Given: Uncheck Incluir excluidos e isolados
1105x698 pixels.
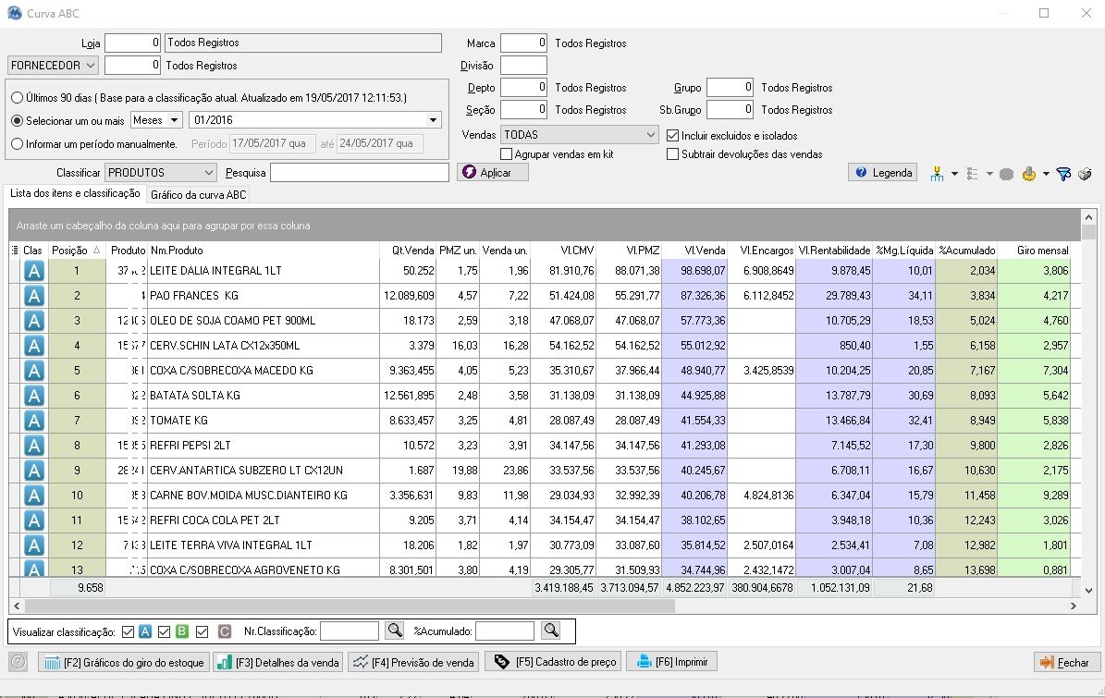Looking at the screenshot, I should (672, 135).
